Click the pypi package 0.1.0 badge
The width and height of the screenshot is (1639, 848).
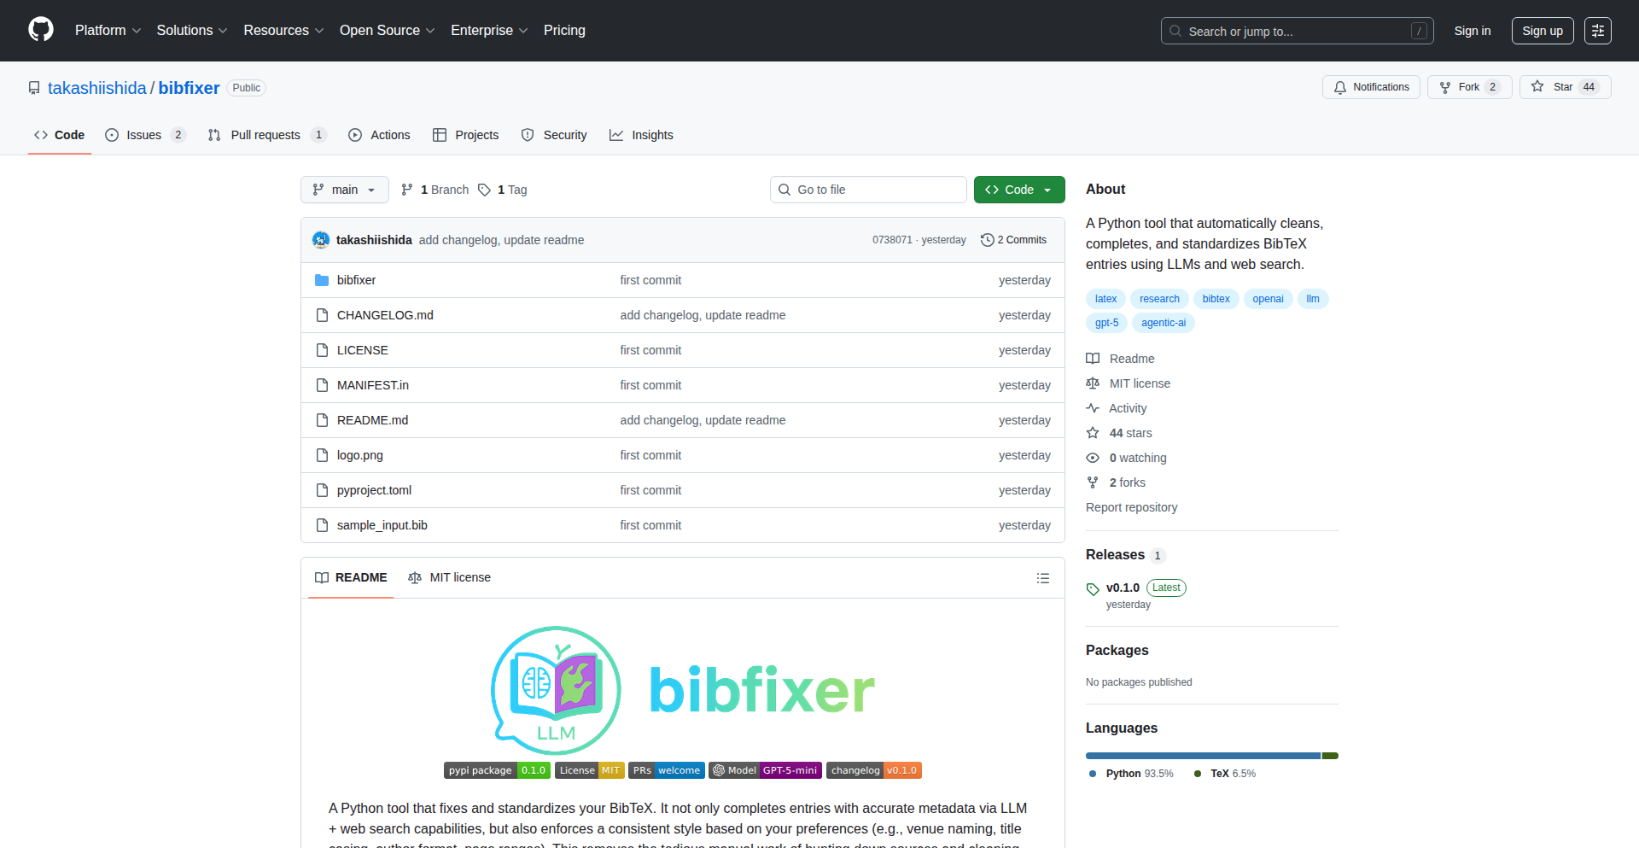pos(497,770)
